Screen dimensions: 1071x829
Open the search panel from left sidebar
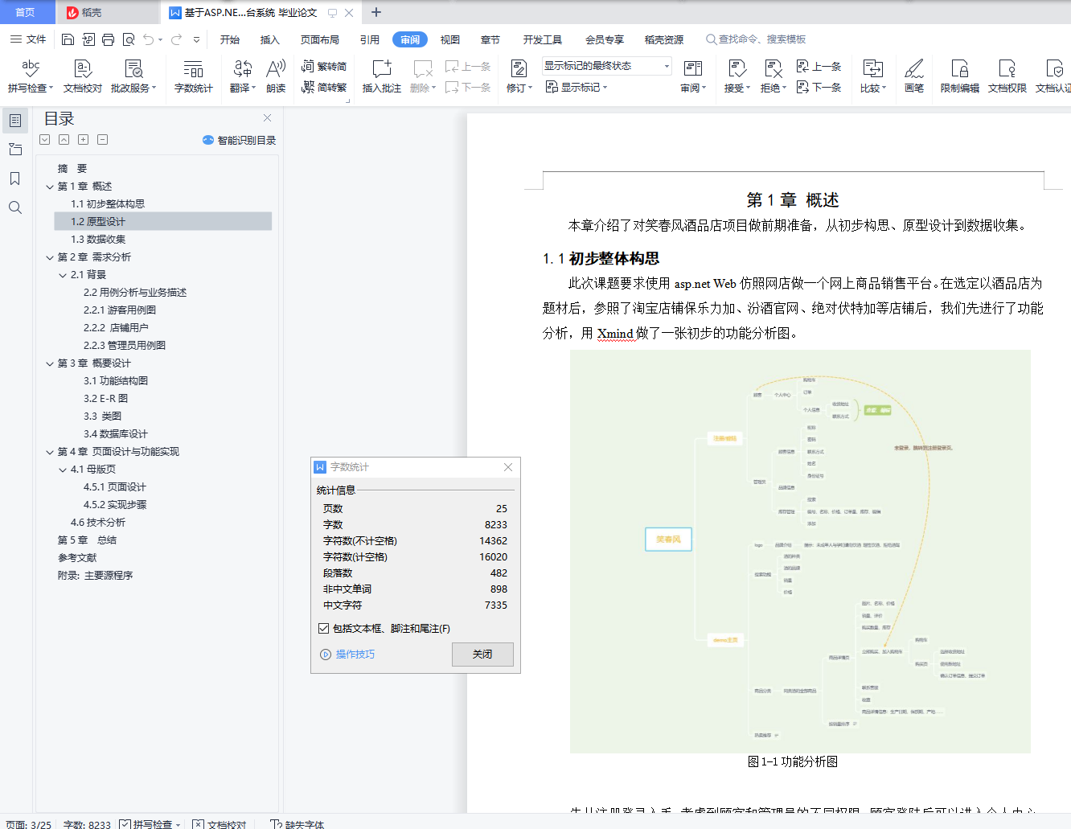coord(14,207)
